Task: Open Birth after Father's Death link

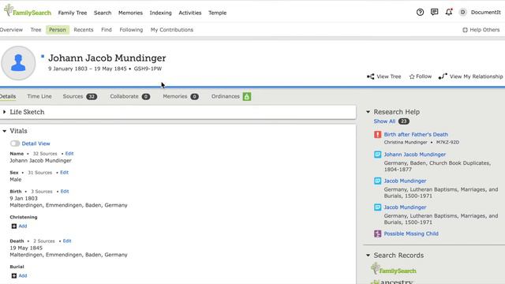Action: (416, 134)
